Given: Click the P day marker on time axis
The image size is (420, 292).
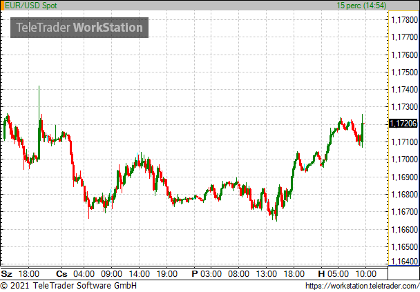Looking at the screenshot, I should pyautogui.click(x=195, y=274).
